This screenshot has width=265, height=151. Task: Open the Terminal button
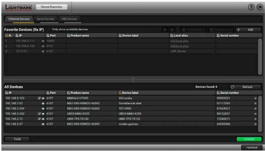pos(252,148)
